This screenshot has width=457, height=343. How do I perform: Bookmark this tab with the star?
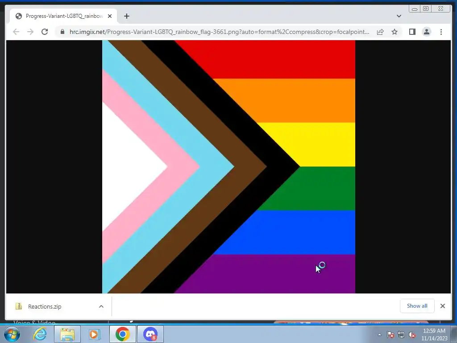point(395,32)
